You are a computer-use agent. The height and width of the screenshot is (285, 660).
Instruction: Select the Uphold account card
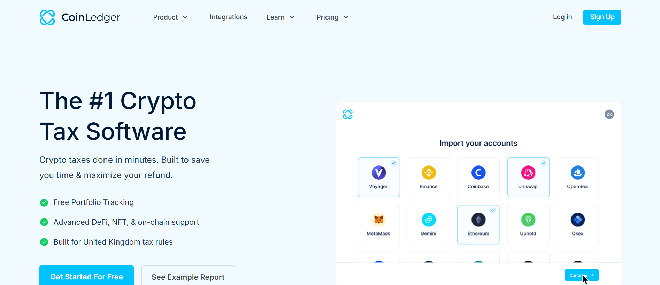coord(528,224)
